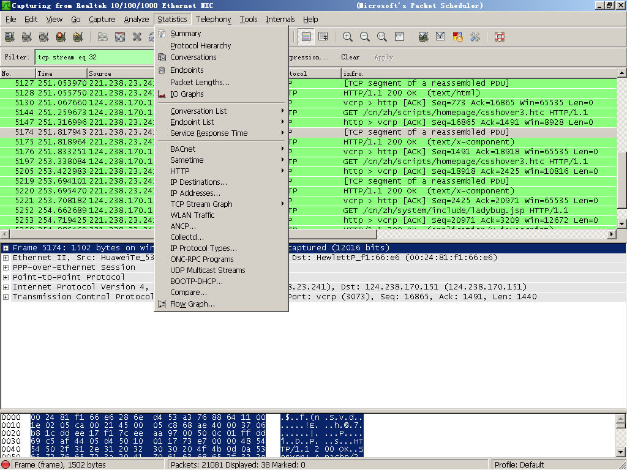
Task: Click the display filter input field
Action: coord(92,58)
